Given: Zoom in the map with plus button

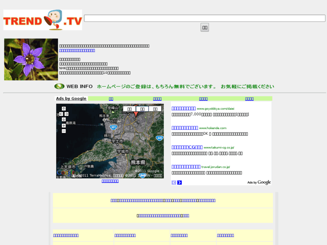Looking at the screenshot, I should click(64, 125).
